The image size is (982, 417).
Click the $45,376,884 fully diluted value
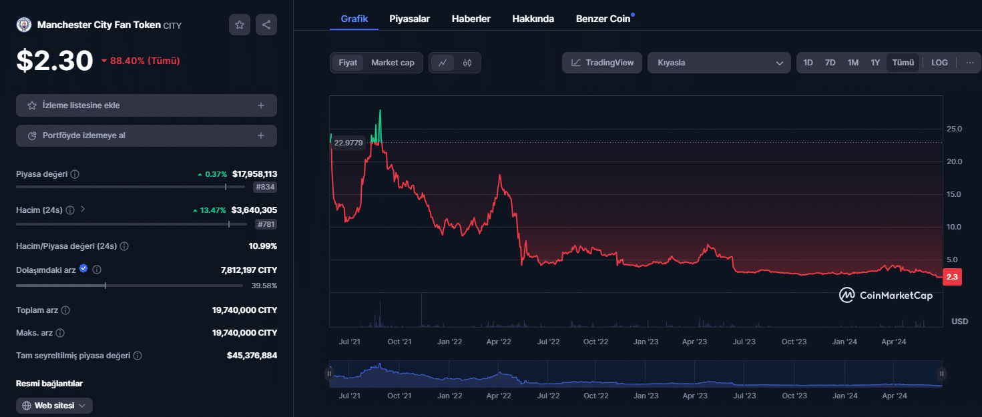pos(252,356)
